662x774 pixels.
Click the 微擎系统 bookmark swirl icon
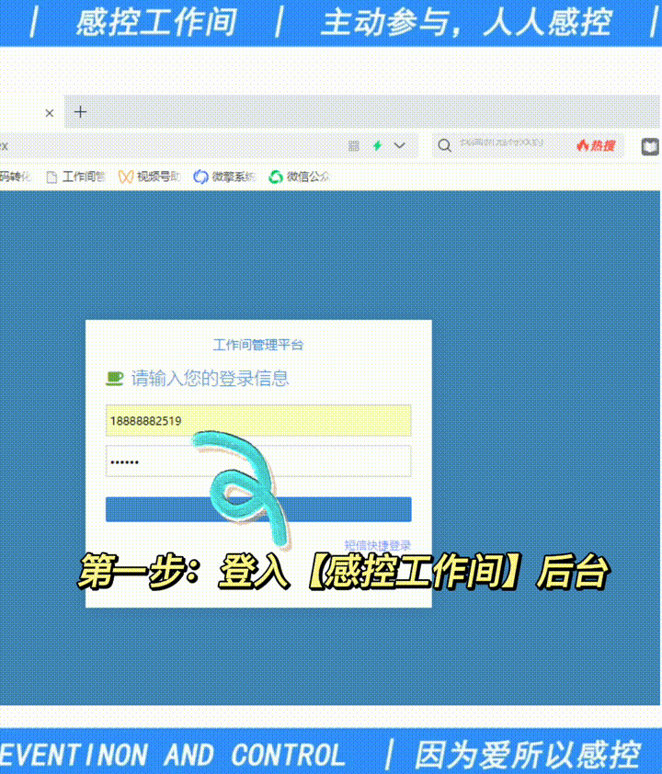click(x=200, y=176)
